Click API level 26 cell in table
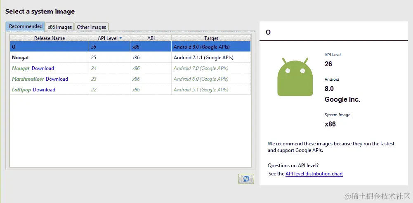The width and height of the screenshot is (413, 203). pos(110,47)
